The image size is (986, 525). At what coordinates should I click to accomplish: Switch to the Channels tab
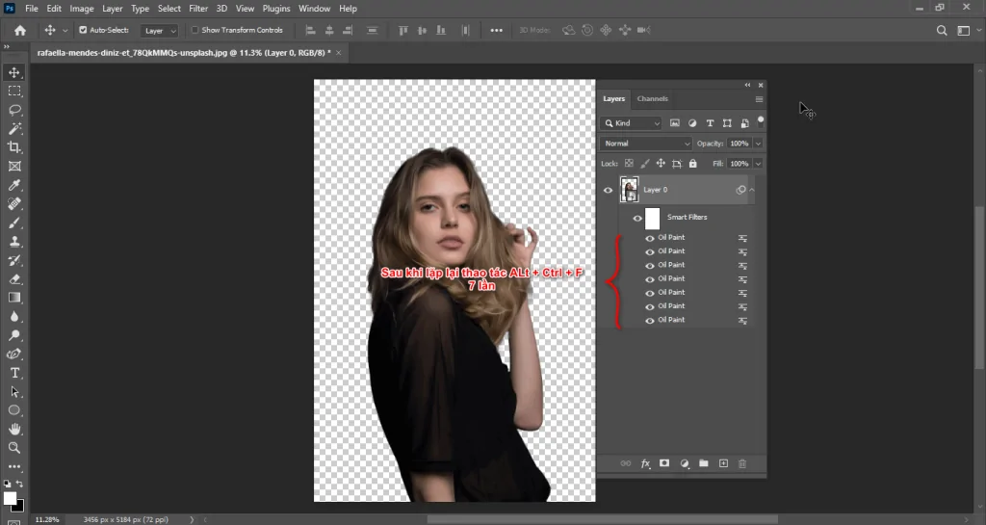point(652,98)
